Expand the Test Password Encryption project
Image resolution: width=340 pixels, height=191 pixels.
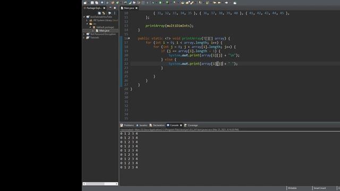(84, 34)
